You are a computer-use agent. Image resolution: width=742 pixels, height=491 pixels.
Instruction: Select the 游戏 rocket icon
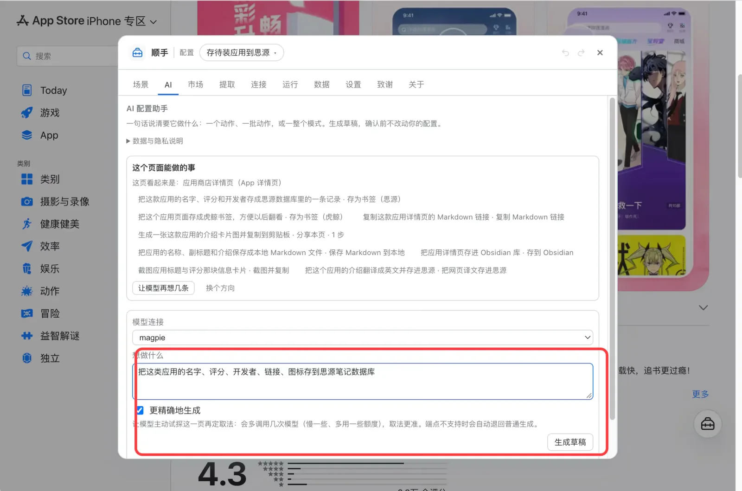click(27, 113)
